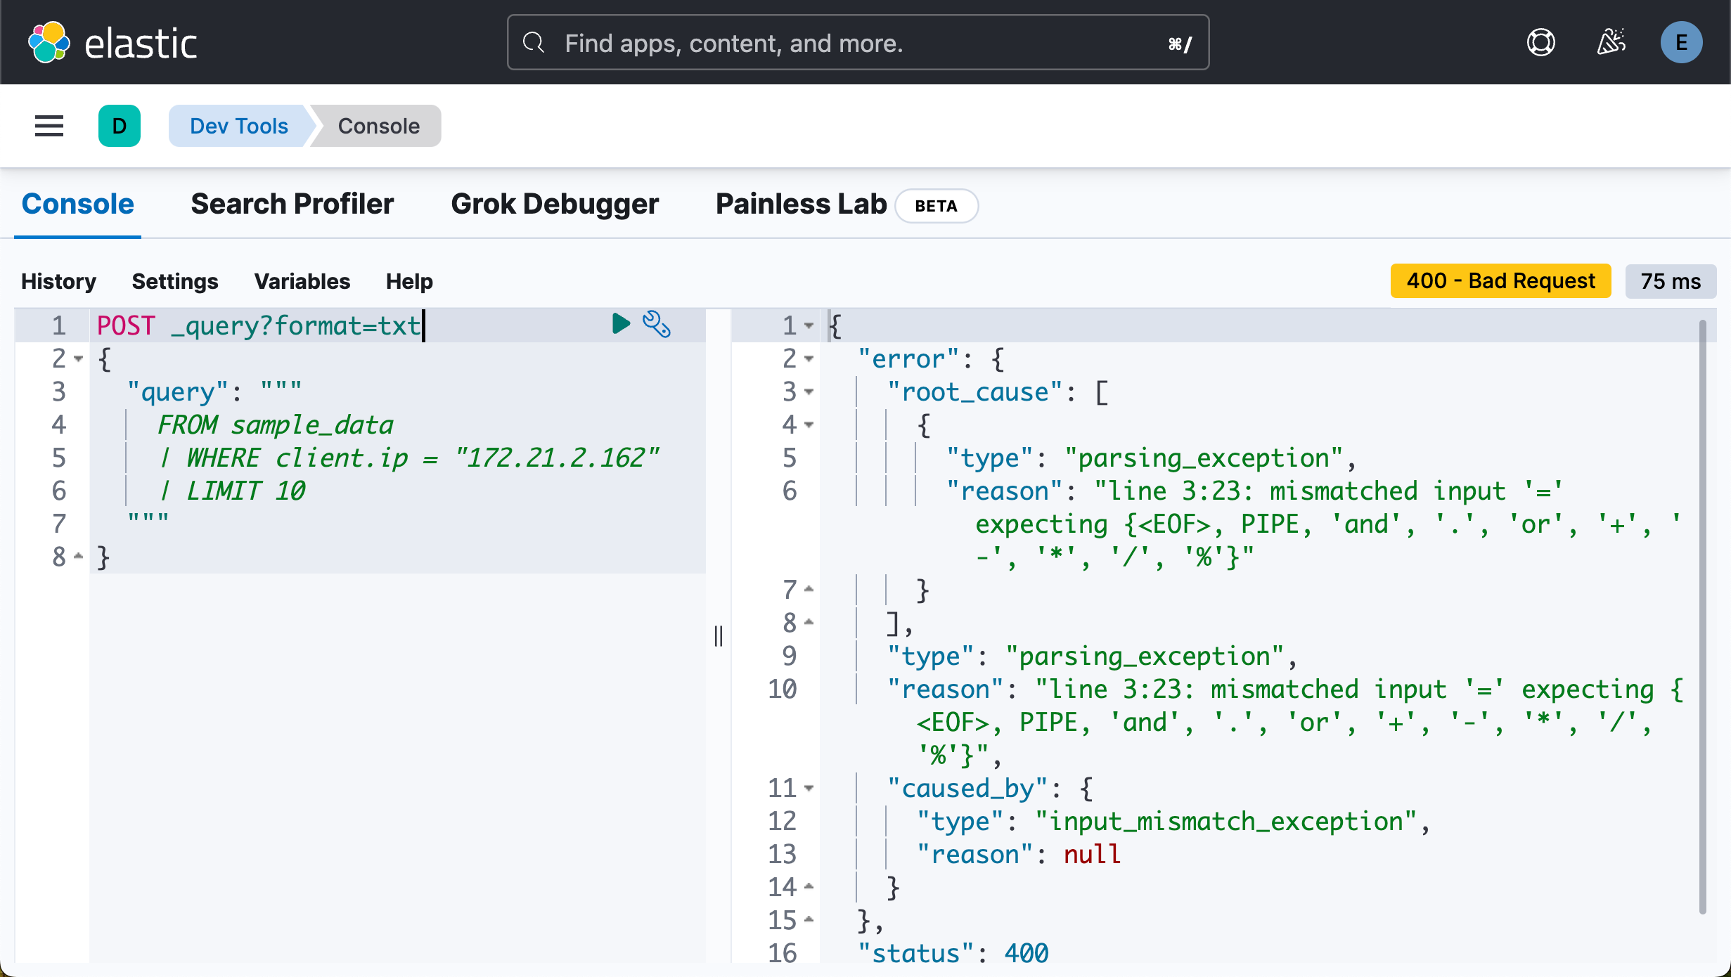Open the help lifebuoy icon
The image size is (1731, 977).
pos(1540,43)
